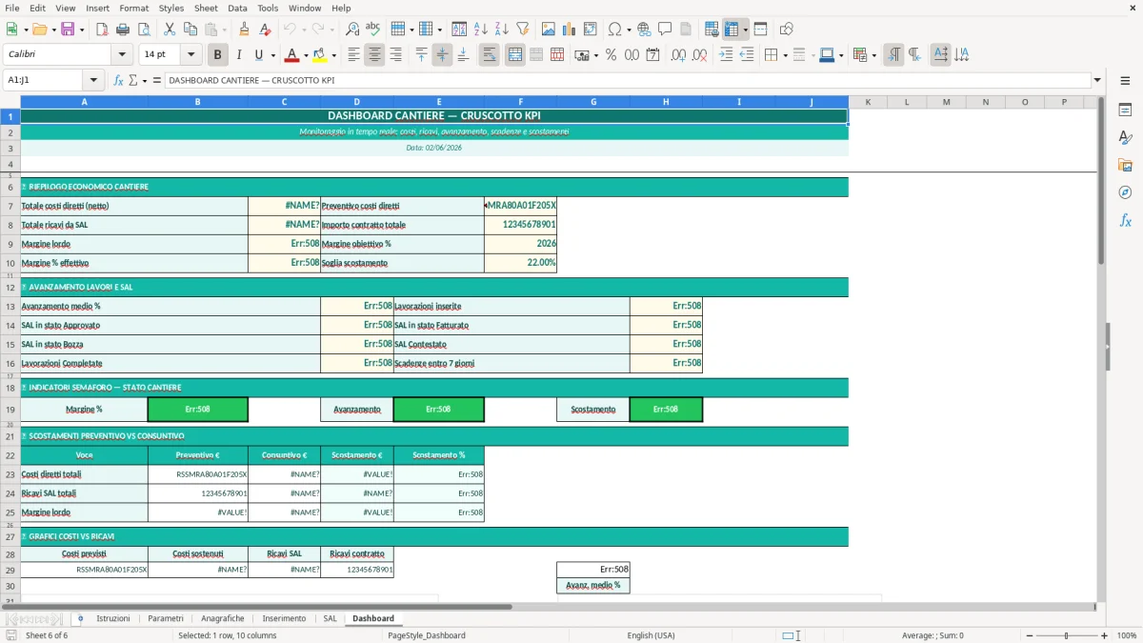Screen dimensions: 1143x643
Task: Click the formula input line
Action: point(627,80)
